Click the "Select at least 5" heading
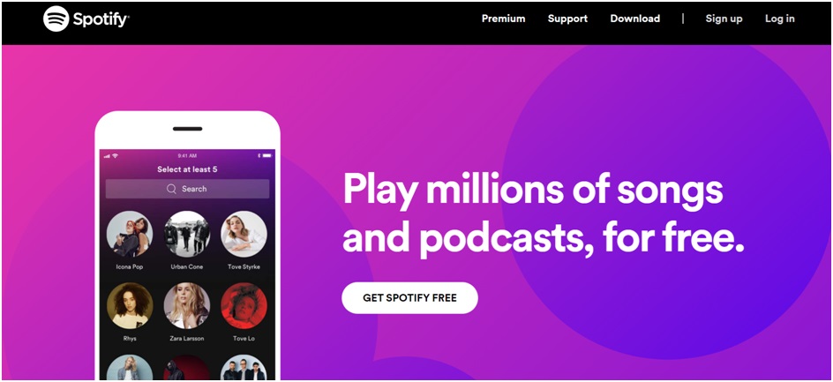The width and height of the screenshot is (833, 382). [187, 169]
